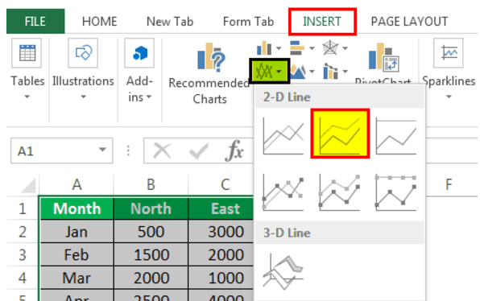
Task: Expand the Illustrations dropdown arrow
Action: click(83, 97)
